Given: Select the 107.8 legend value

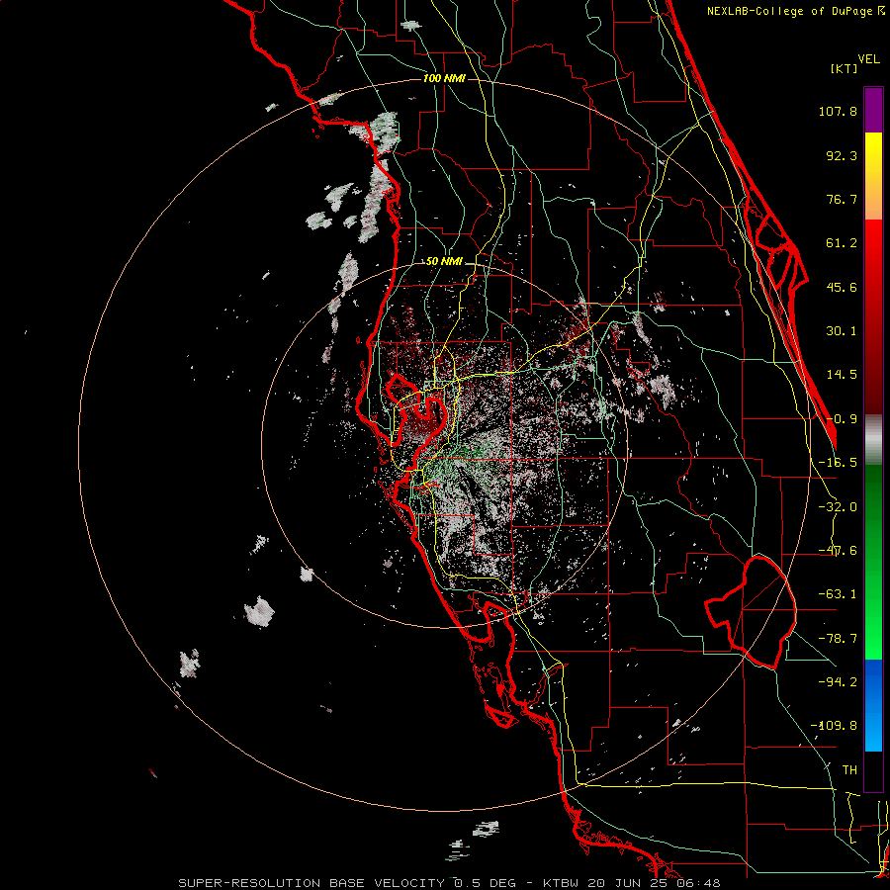Looking at the screenshot, I should pos(838,111).
